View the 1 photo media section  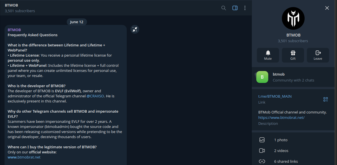click(293, 140)
